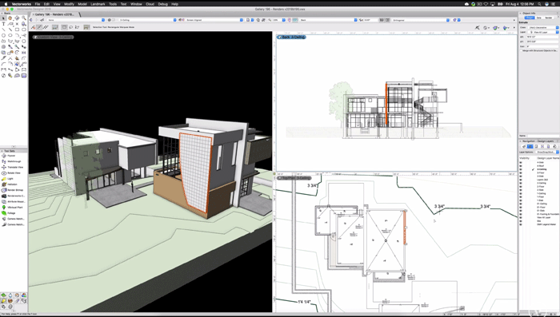
Task: Click the macOS Spotlight search icon
Action: pos(539,4)
